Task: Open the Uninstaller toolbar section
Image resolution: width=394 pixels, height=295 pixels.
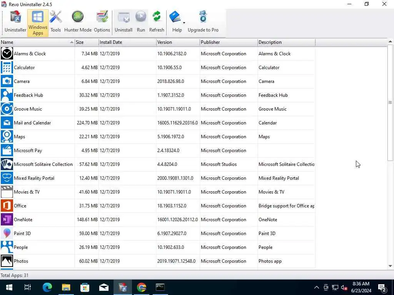Action: (x=15, y=22)
